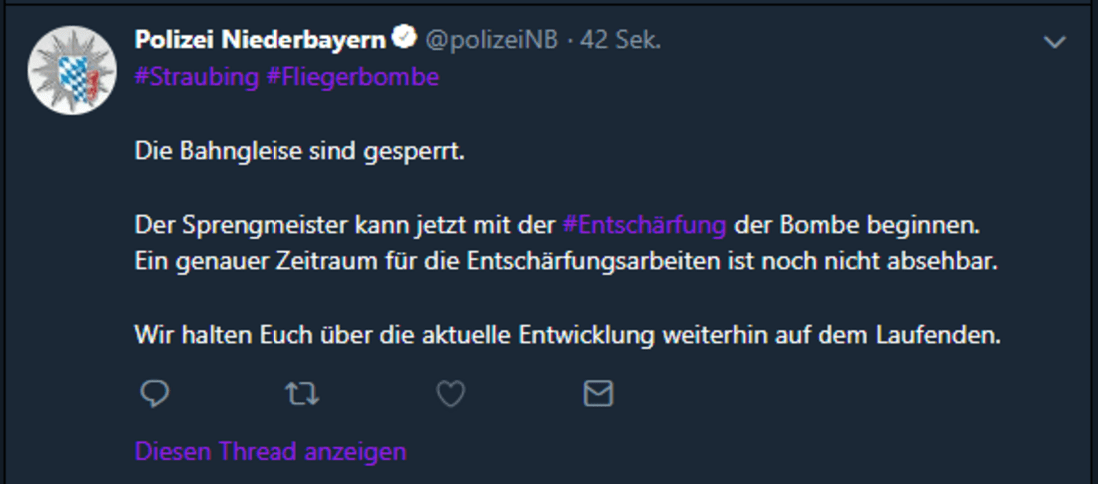The image size is (1098, 484).
Task: Retweet the Fliegerbombe post
Action: [302, 395]
